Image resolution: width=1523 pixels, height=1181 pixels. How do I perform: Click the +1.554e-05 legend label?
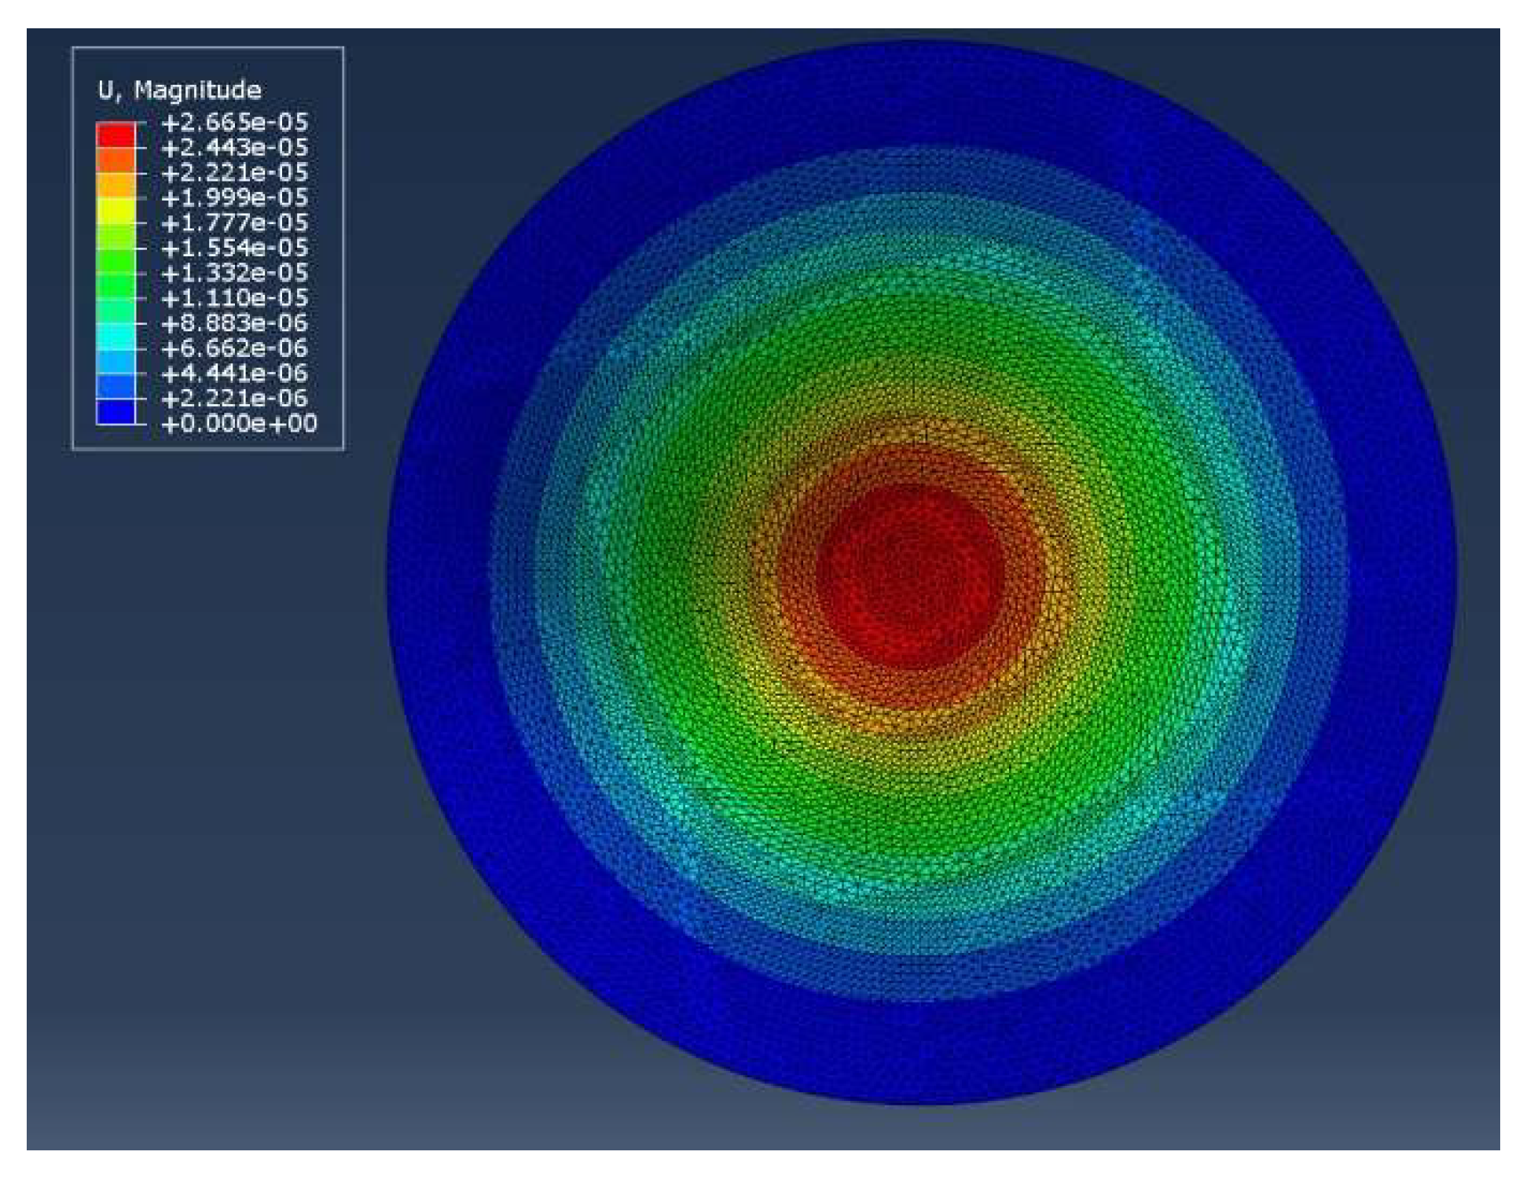pos(234,248)
